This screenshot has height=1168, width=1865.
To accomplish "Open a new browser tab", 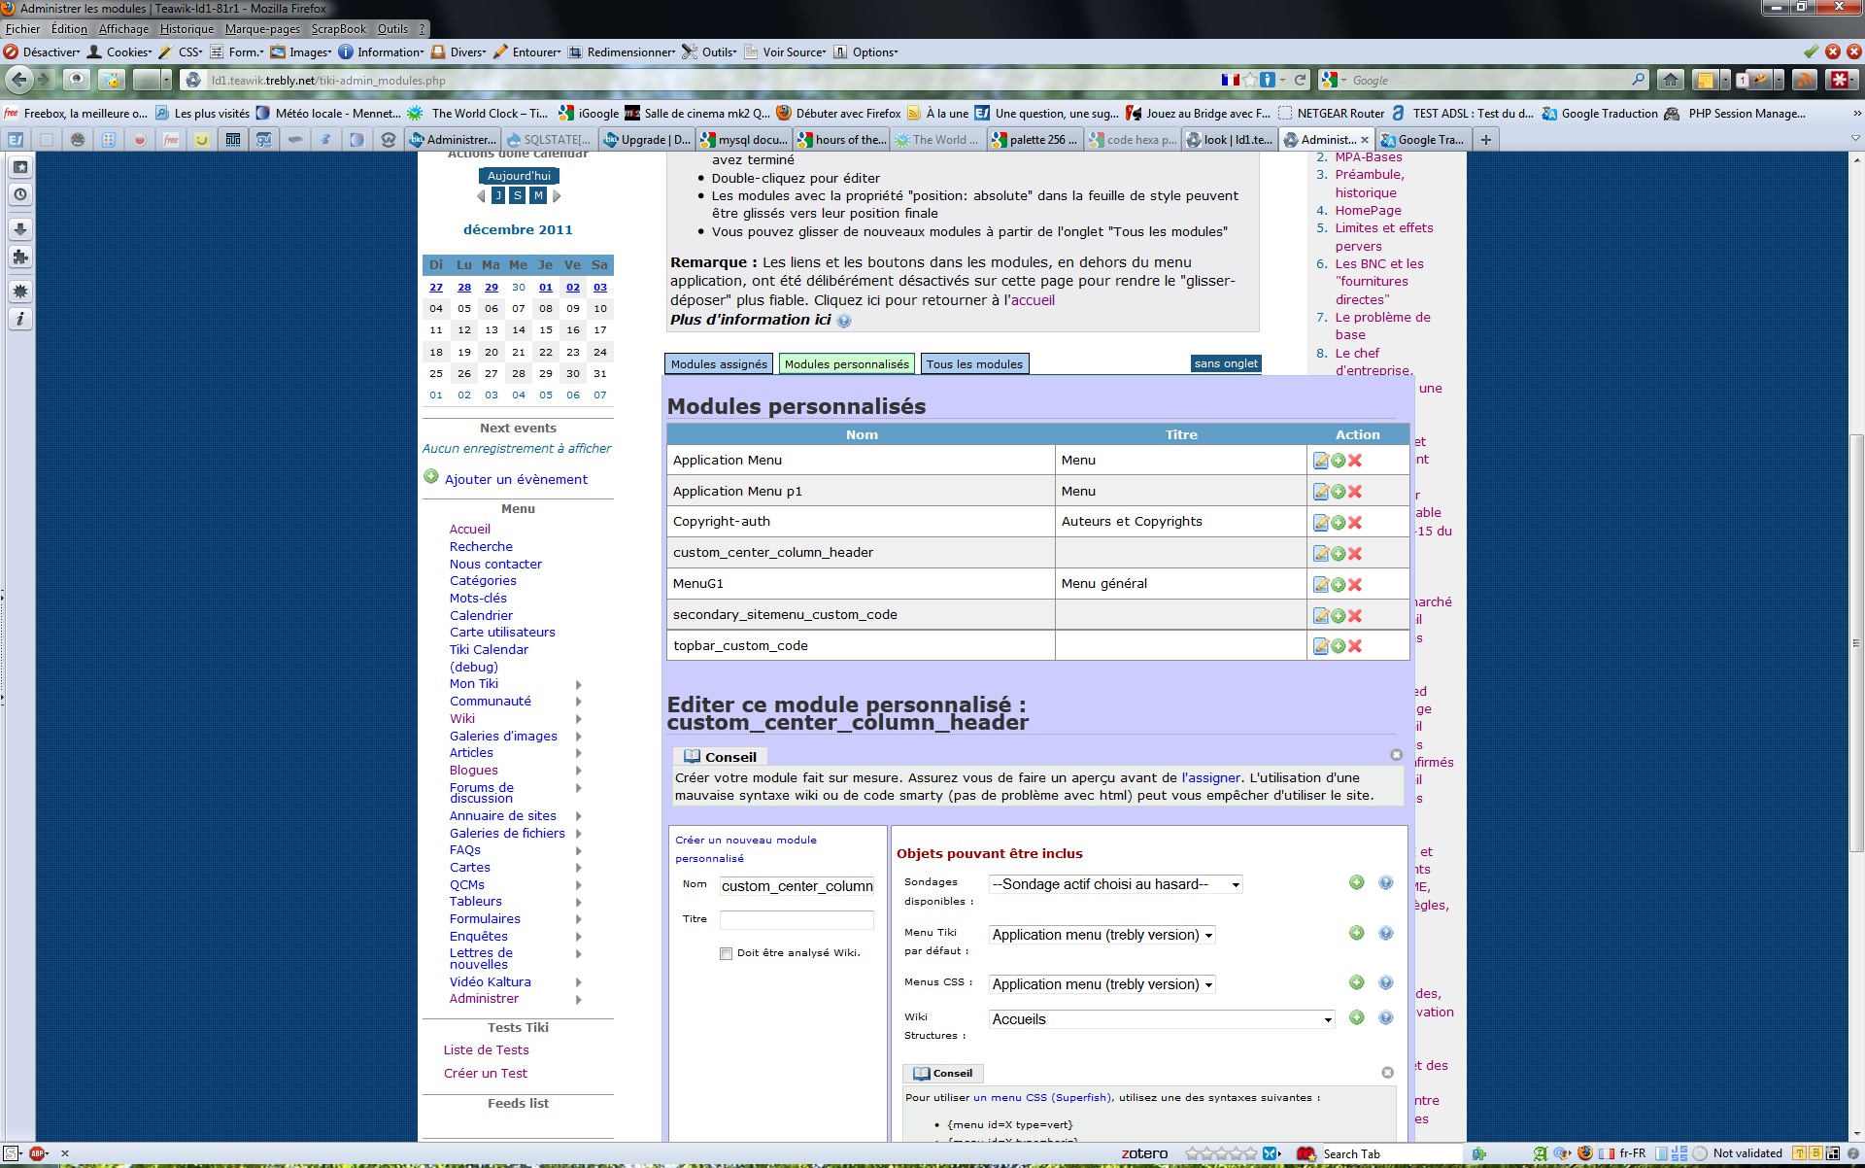I will [x=1485, y=140].
